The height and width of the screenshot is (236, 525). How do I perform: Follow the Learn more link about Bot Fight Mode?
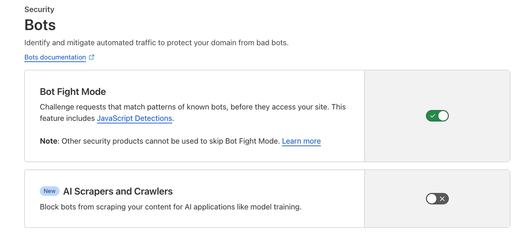[301, 141]
